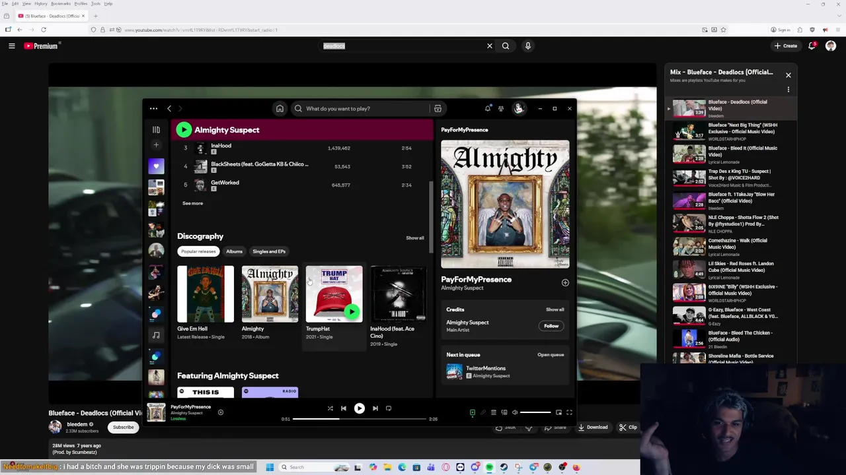Open the browser Bookmarks menu
846x475 pixels.
61,4
